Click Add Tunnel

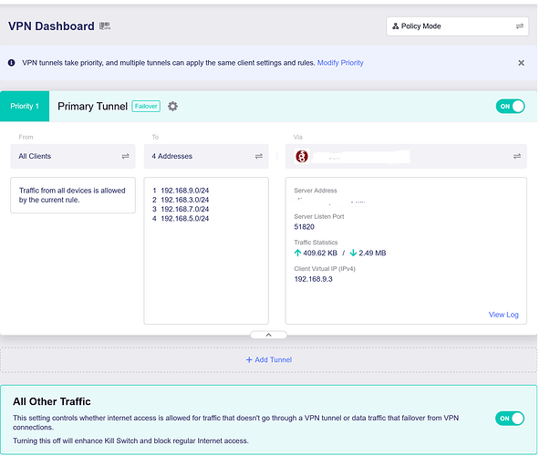268,359
